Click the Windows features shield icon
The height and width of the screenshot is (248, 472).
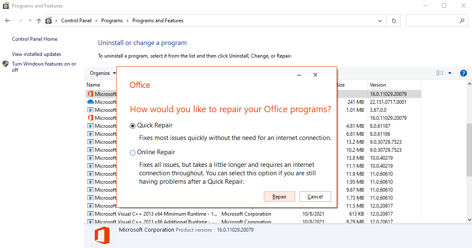click(x=5, y=64)
